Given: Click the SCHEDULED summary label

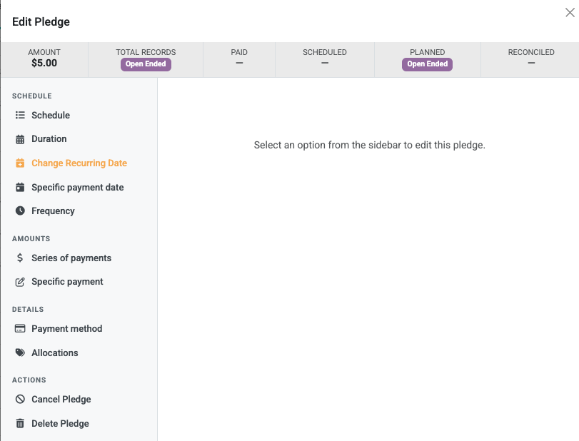Looking at the screenshot, I should point(325,52).
